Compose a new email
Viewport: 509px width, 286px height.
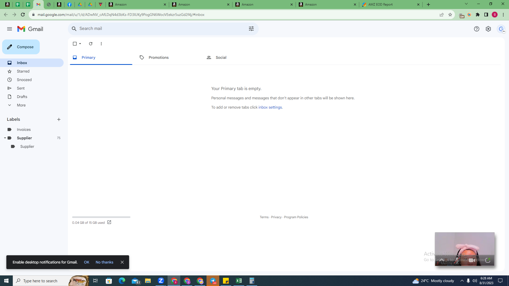point(21,47)
